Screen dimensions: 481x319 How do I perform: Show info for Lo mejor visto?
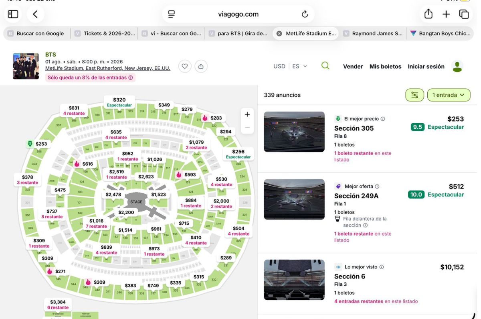tap(382, 267)
